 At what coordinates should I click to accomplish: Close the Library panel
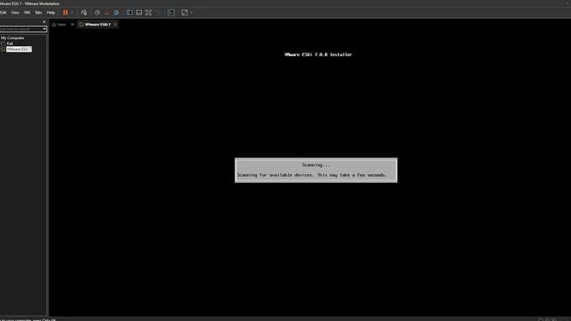pyautogui.click(x=45, y=21)
